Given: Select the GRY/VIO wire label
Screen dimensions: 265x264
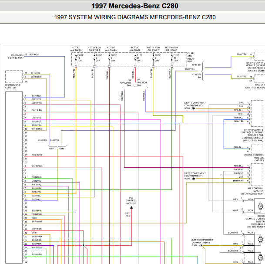Looking at the screenshot, I should click(37, 118).
